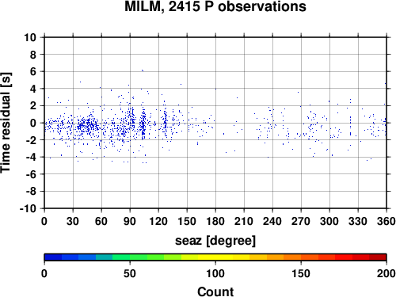Click the x-axis tick label 360
Viewport: 396px width, 297px height.
(386, 221)
